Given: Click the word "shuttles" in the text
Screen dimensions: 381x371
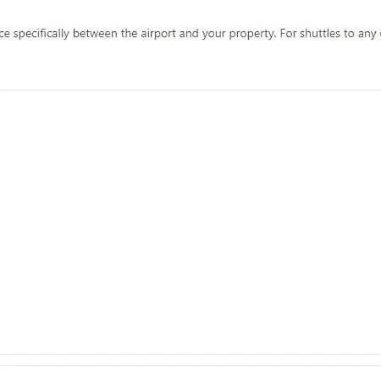Looking at the screenshot, I should 320,34.
